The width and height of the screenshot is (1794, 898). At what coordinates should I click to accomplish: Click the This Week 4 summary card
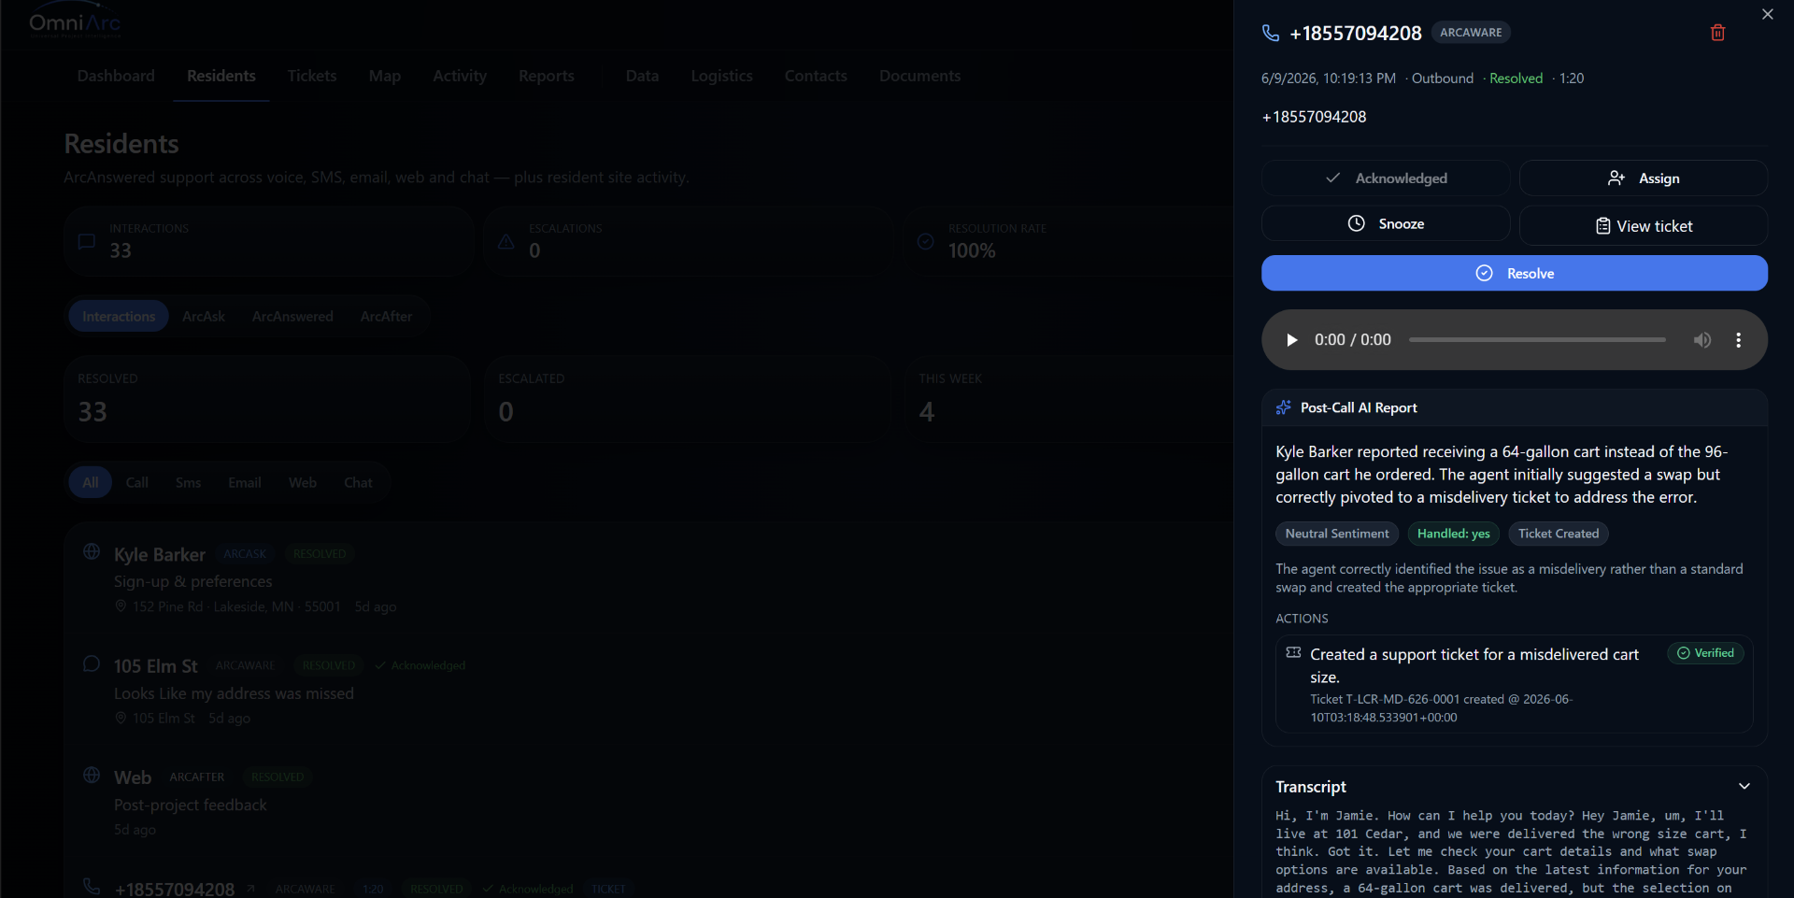(x=1070, y=399)
